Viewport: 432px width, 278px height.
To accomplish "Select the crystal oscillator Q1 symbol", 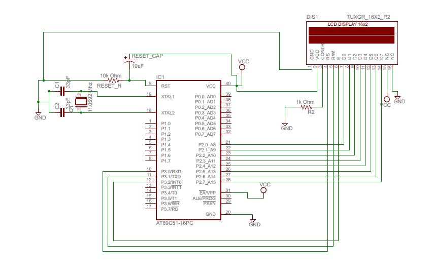I will click(x=81, y=102).
